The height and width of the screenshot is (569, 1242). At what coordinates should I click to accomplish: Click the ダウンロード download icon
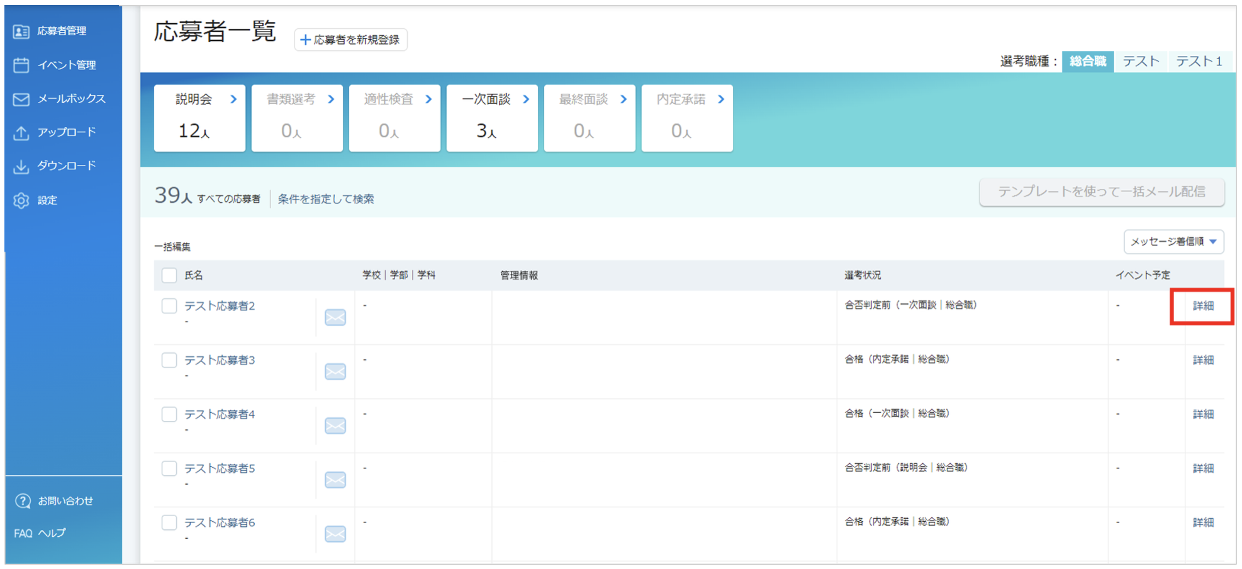pyautogui.click(x=21, y=166)
